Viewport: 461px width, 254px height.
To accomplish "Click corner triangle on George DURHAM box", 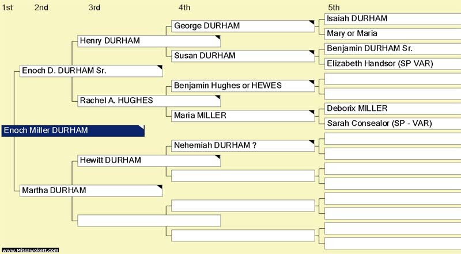I will 312,22.
